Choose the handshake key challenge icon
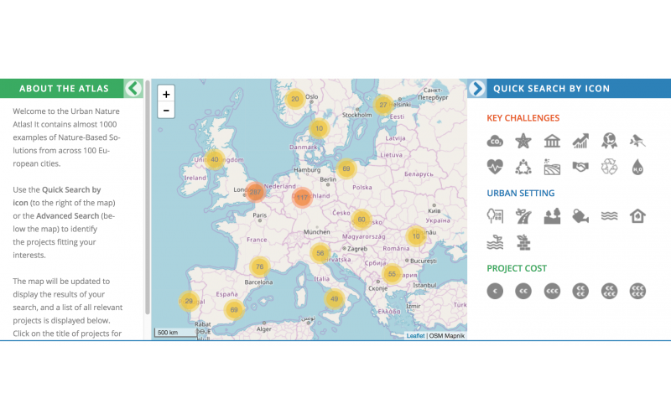Viewport: 671px width, 419px height. [x=581, y=168]
